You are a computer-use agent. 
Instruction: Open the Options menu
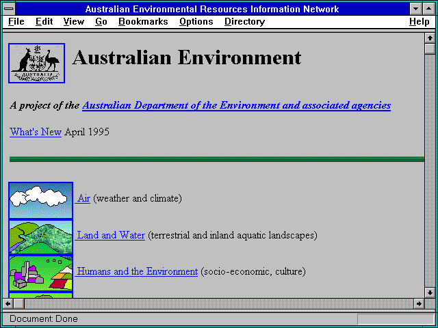(x=196, y=21)
